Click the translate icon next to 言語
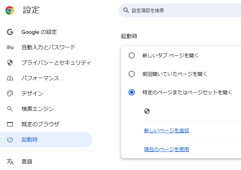The width and height of the screenshot is (241, 170). 10,162
